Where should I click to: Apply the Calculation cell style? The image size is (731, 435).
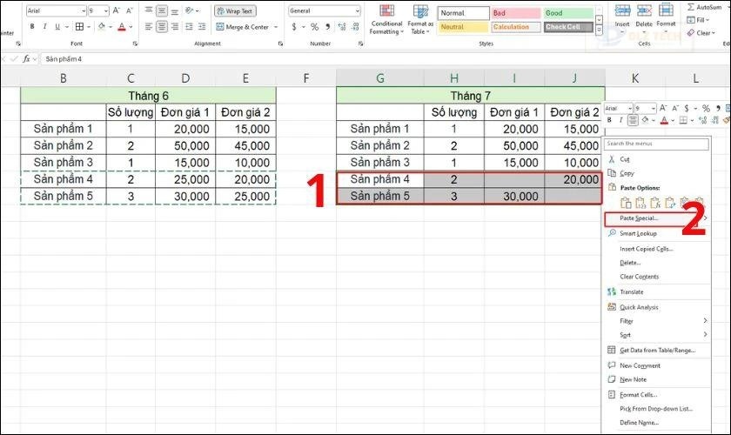pos(515,27)
